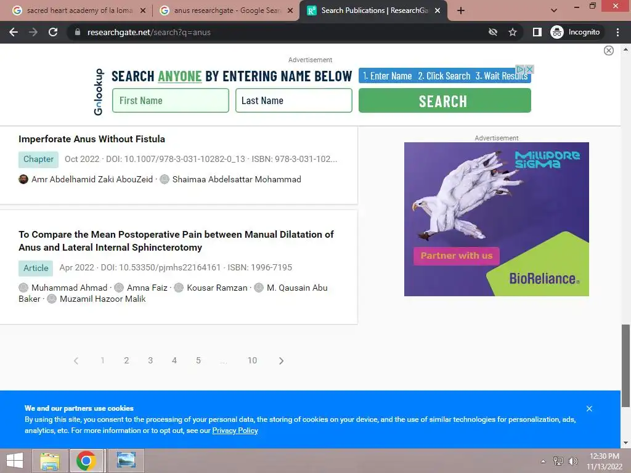The height and width of the screenshot is (473, 631).
Task: Click the scrollbar up arrow
Action: [x=625, y=49]
